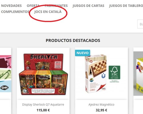Click the 115,00 € price
The width and height of the screenshot is (143, 114).
[x=43, y=110]
